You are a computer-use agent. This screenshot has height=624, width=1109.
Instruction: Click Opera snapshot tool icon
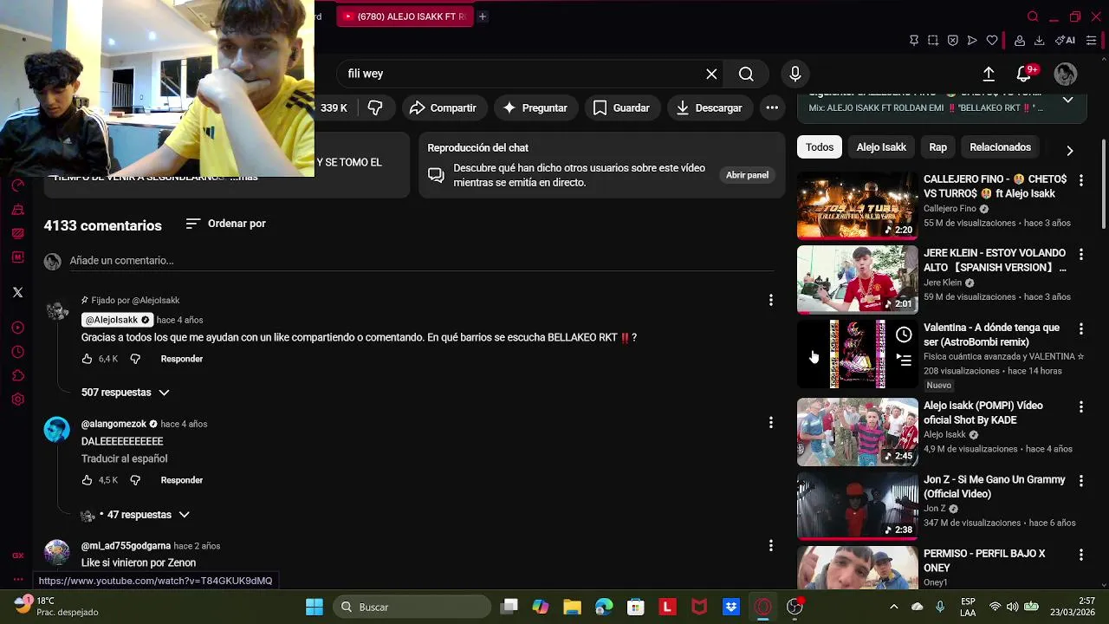coord(933,41)
